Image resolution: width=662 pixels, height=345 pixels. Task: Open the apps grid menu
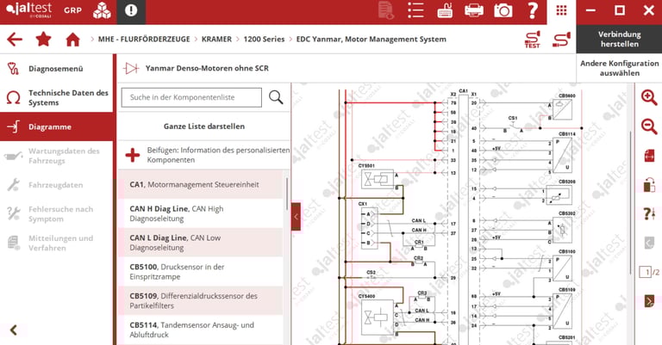pos(561,10)
